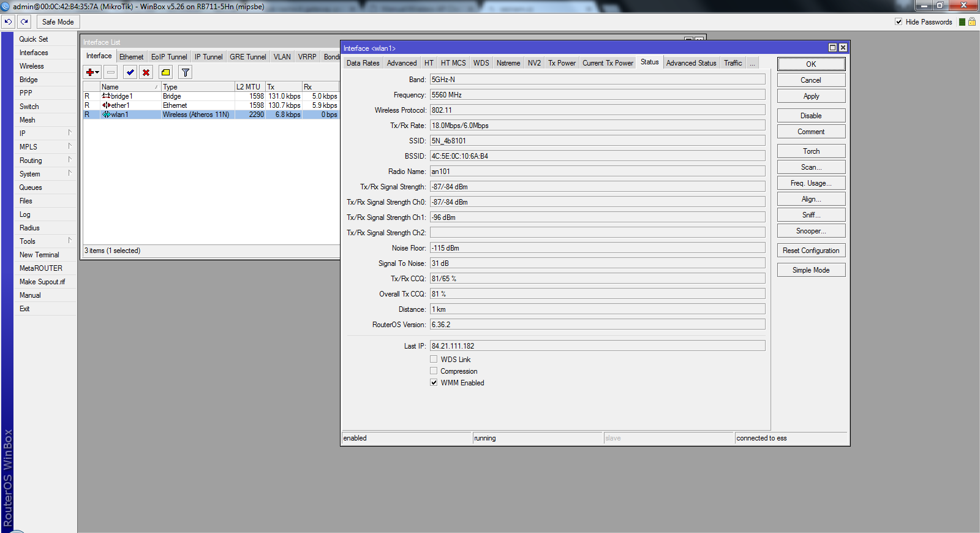Click the OK button
The height and width of the screenshot is (533, 980).
pos(811,64)
